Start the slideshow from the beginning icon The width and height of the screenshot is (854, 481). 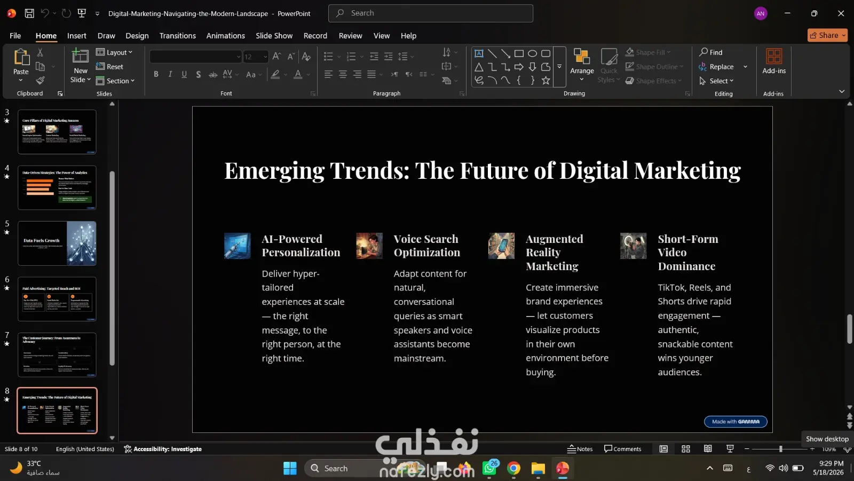click(82, 13)
